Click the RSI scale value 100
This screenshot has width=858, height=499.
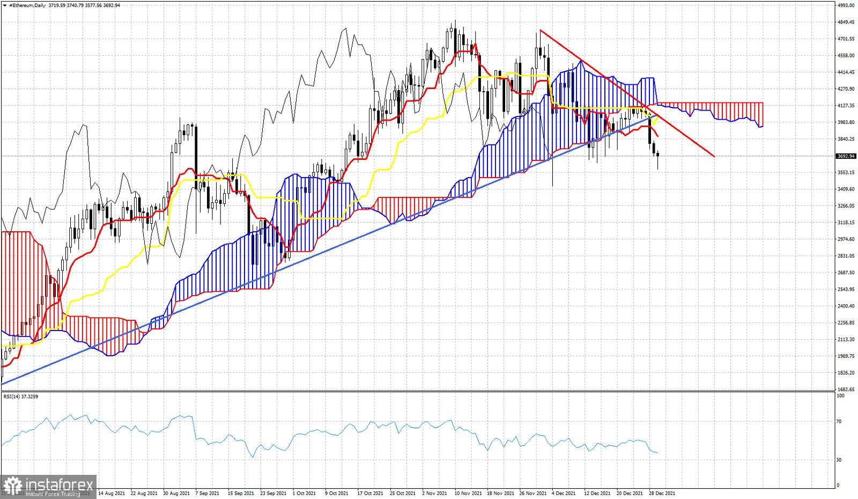[x=841, y=395]
